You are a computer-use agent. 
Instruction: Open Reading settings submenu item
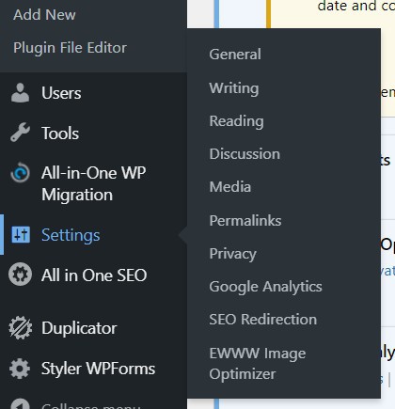pos(236,121)
